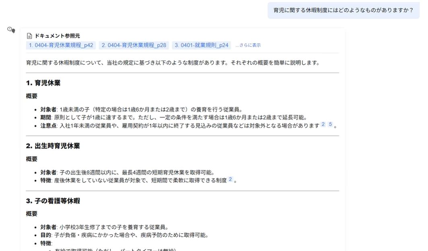This screenshot has height=251, width=428.
Task: Click the 期間 bullet about 1歳に達するまで
Action: tap(173, 117)
